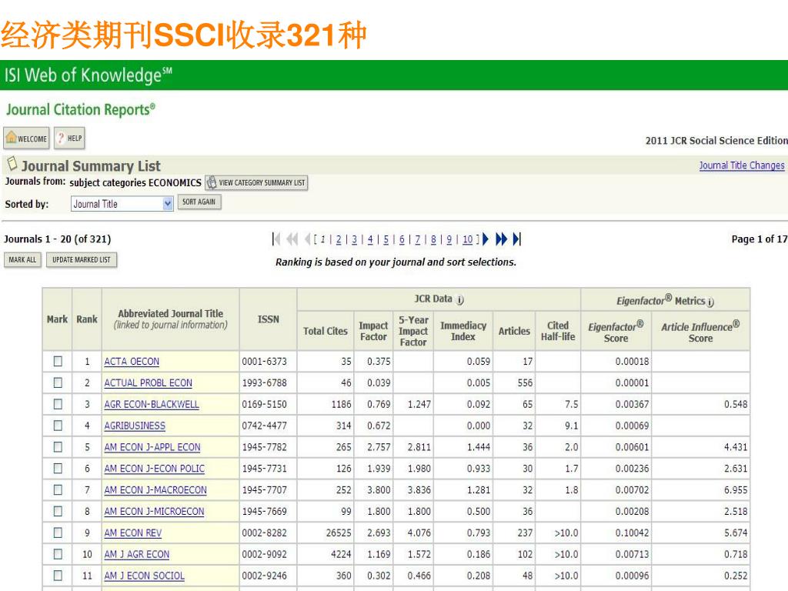Open the AM ECON J-APPL ECON link
788x591 pixels.
(x=152, y=447)
